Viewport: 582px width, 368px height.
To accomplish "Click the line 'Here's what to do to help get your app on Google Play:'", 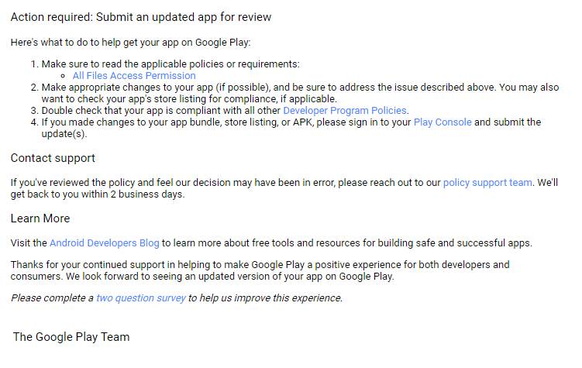I will (x=131, y=43).
